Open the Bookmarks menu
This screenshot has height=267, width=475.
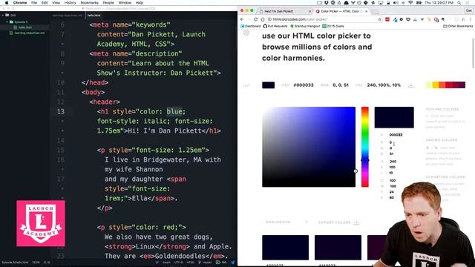(x=89, y=3)
